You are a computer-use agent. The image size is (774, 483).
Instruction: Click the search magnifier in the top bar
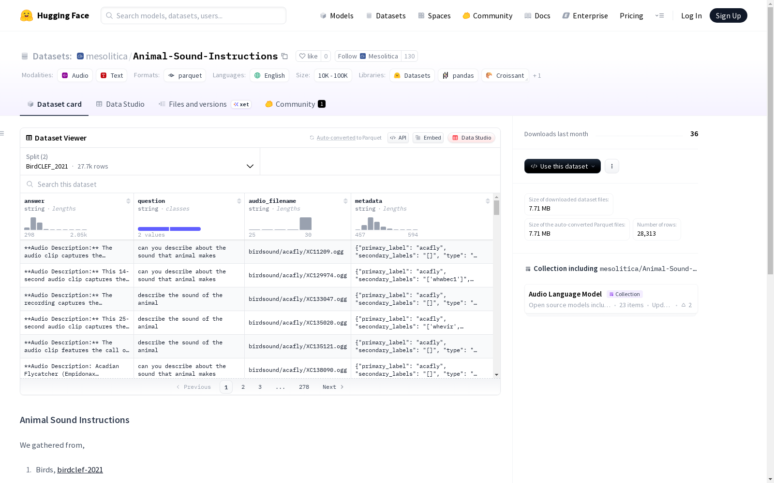[x=109, y=15]
